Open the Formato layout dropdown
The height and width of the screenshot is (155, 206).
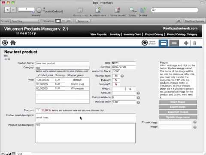(25, 21)
